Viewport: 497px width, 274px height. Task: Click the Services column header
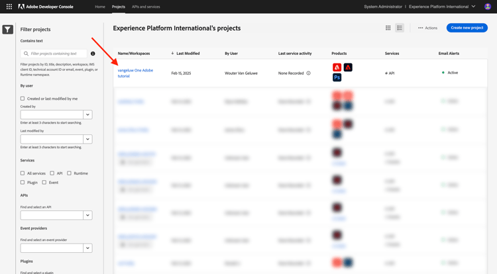pyautogui.click(x=392, y=54)
